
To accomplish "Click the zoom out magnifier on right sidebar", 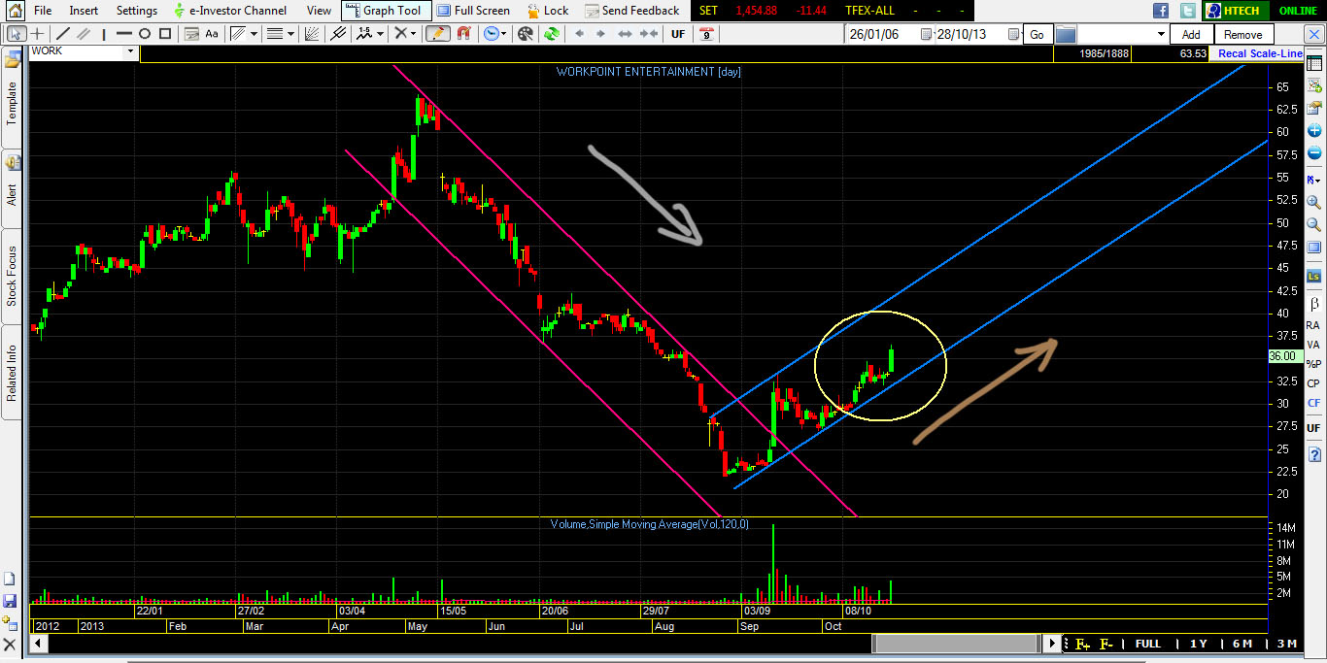I will click(1313, 224).
